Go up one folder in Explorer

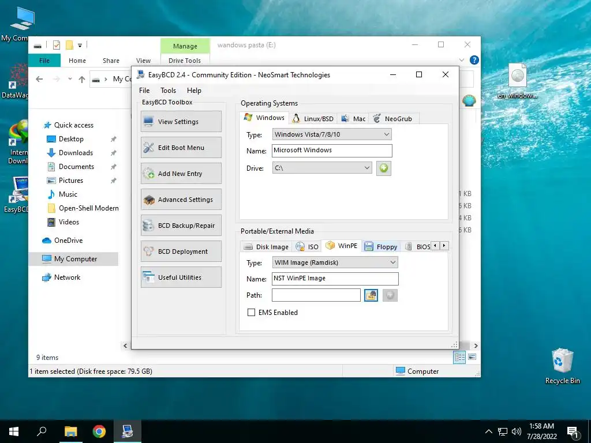82,79
